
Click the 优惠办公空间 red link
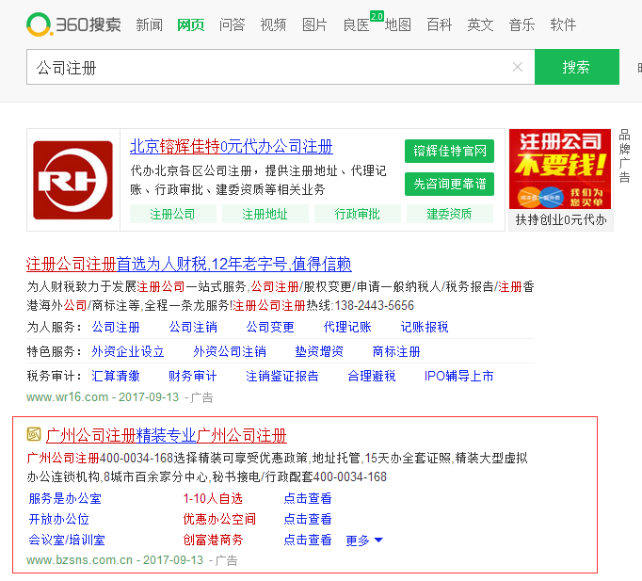click(x=218, y=519)
